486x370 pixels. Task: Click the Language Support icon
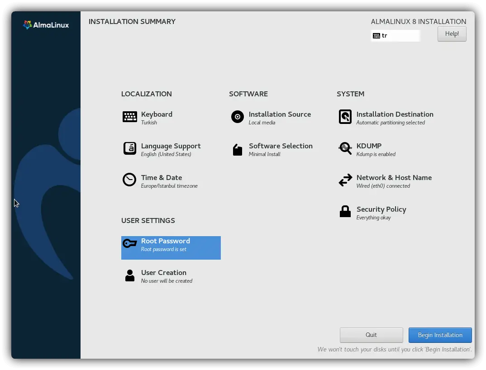coord(129,148)
